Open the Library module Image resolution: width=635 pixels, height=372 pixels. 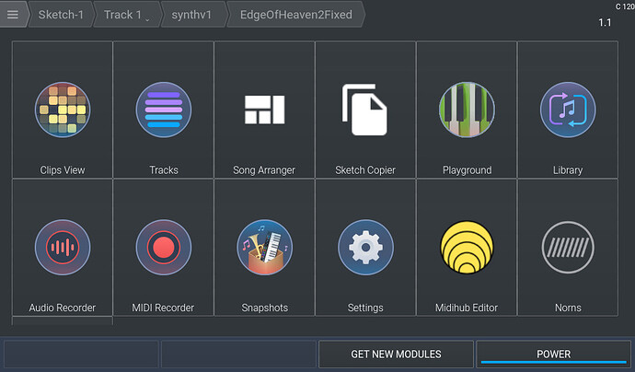(568, 110)
